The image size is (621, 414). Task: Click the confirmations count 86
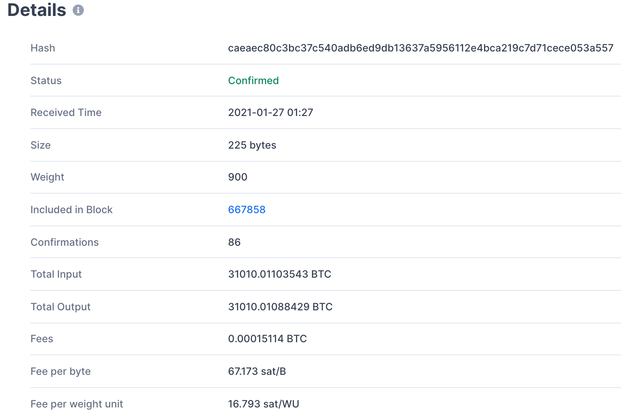(234, 242)
